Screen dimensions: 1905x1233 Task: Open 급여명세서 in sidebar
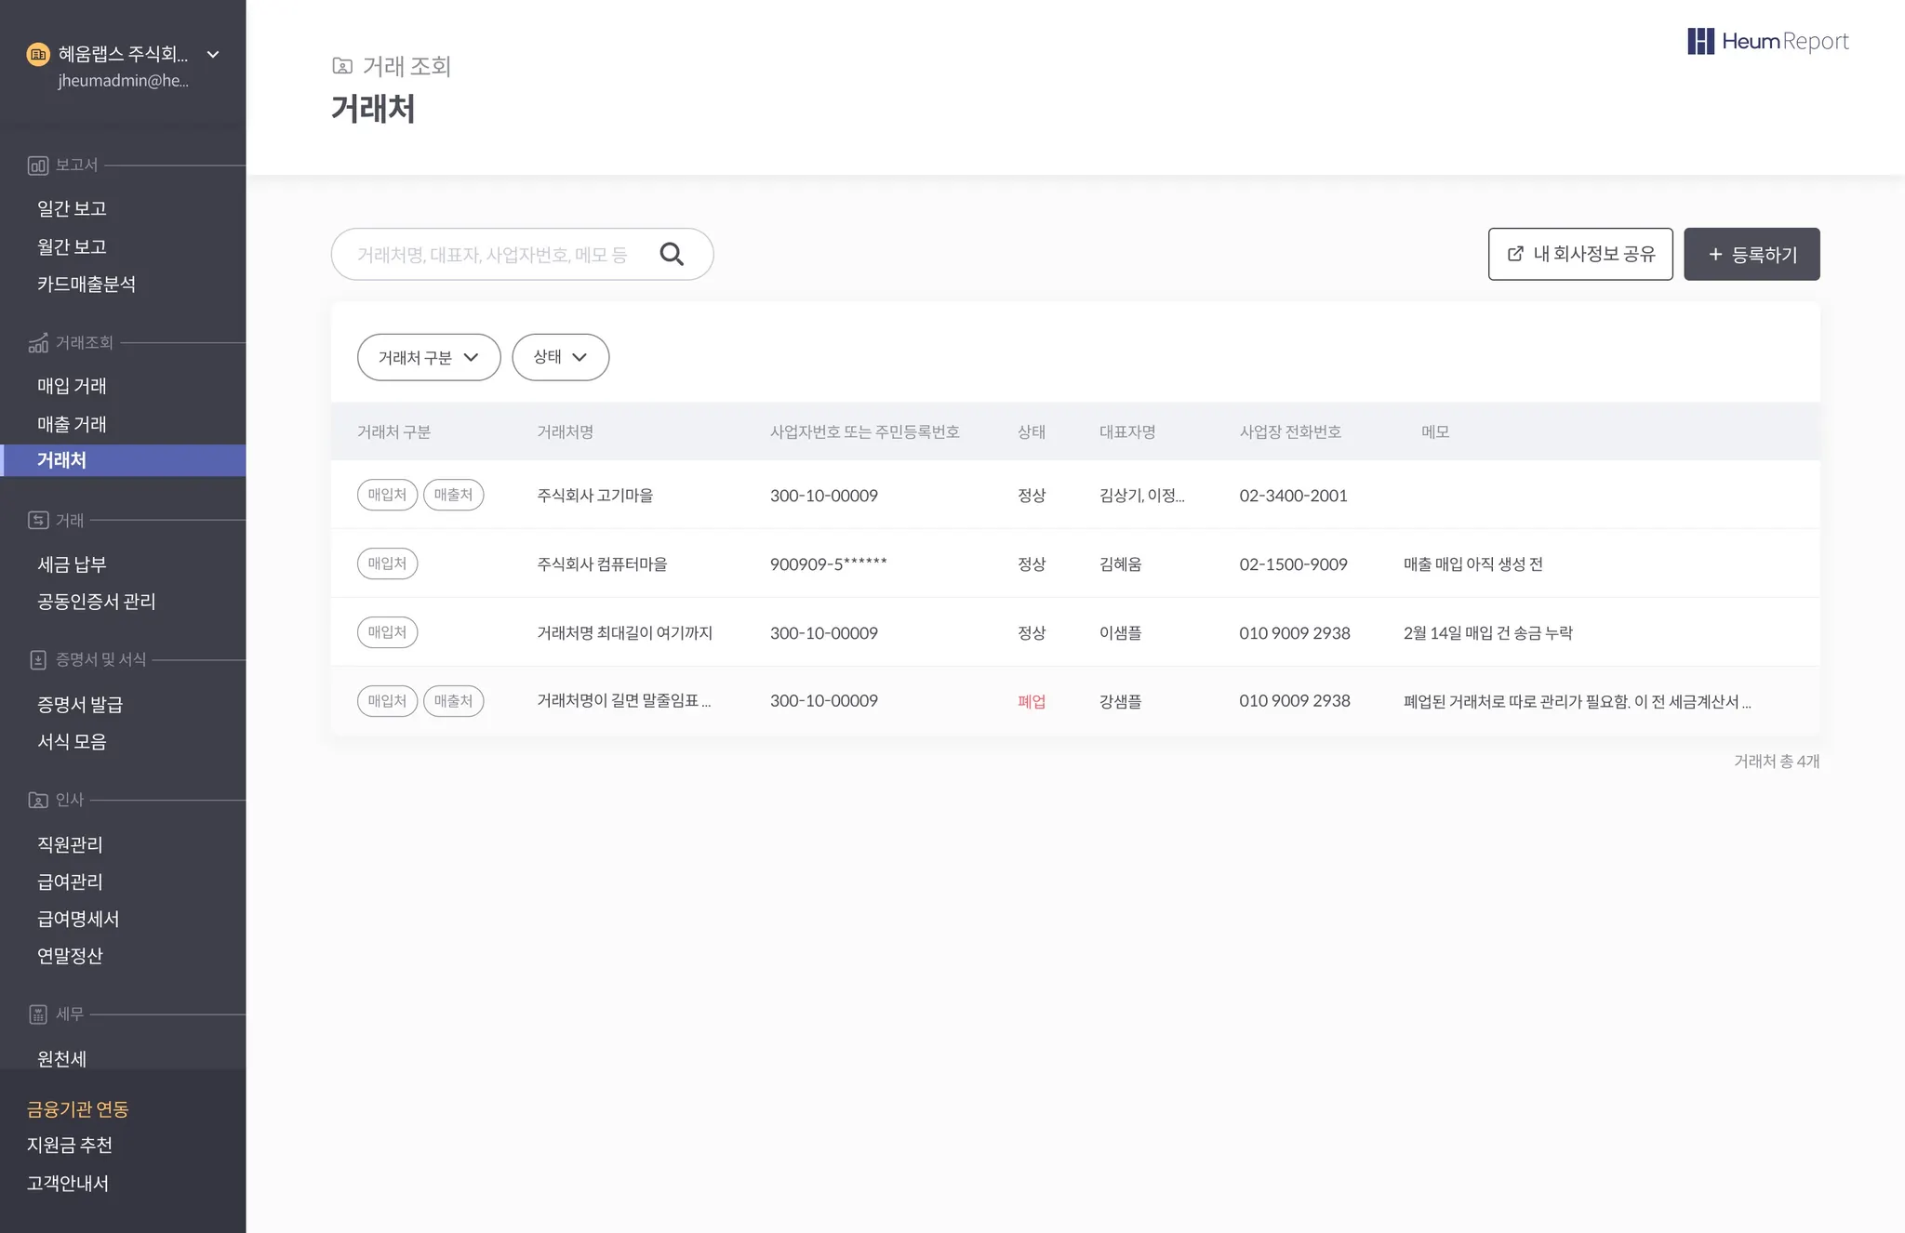[78, 919]
